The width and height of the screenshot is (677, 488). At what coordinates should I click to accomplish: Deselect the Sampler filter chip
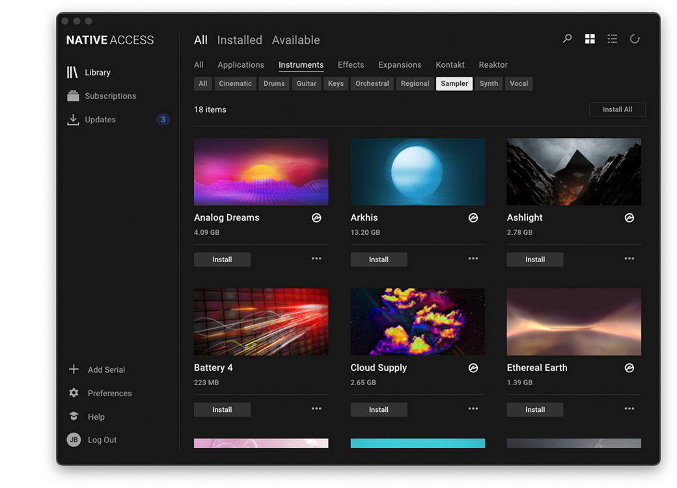tap(454, 84)
